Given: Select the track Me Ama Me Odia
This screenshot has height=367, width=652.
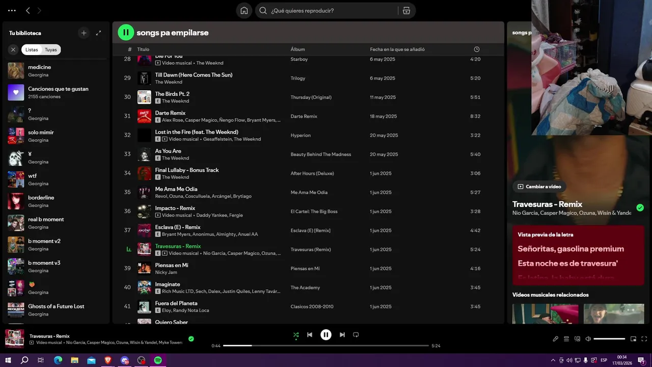Looking at the screenshot, I should click(176, 189).
